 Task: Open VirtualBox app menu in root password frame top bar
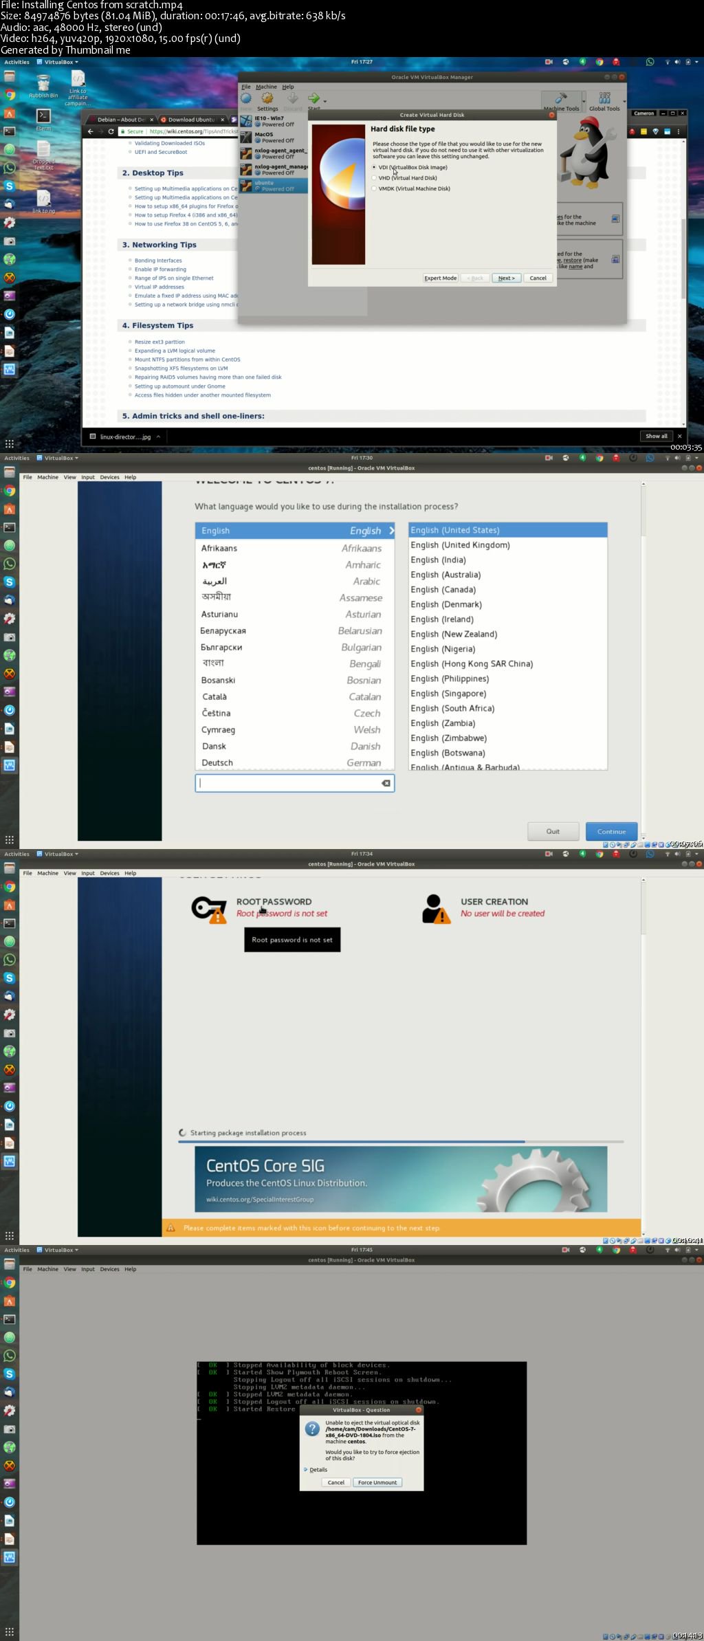click(57, 854)
